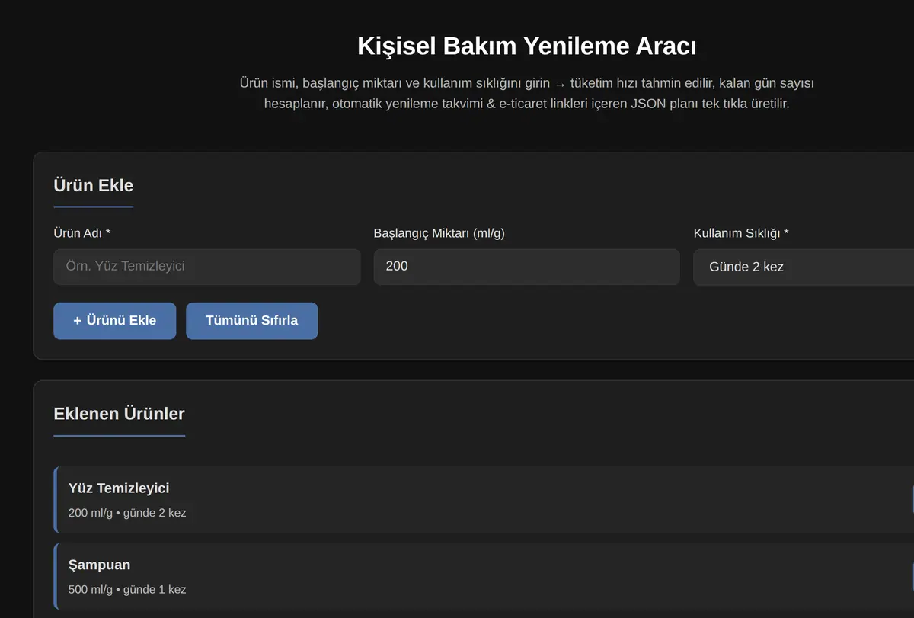914x618 pixels.
Task: Click the Başlangıç Miktarı (ml/g) label
Action: pos(439,233)
